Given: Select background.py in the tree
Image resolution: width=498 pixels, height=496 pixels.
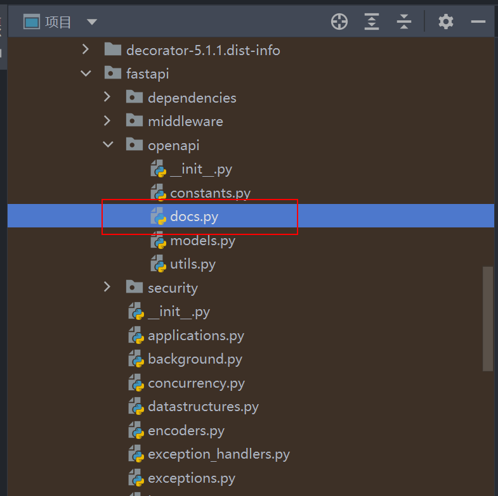Looking at the screenshot, I should tap(195, 359).
